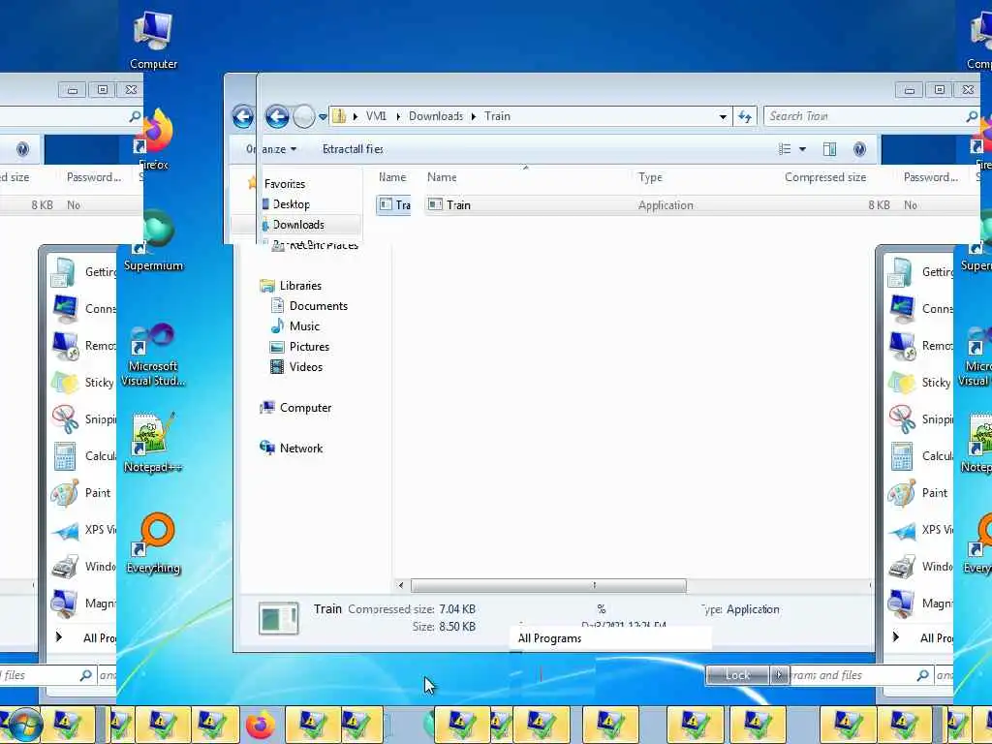Click the Lock button
Viewport: 992px width, 744px height.
tap(737, 675)
